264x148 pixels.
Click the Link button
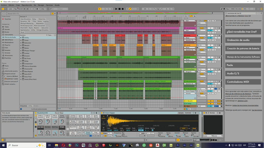click(x=10, y=9)
